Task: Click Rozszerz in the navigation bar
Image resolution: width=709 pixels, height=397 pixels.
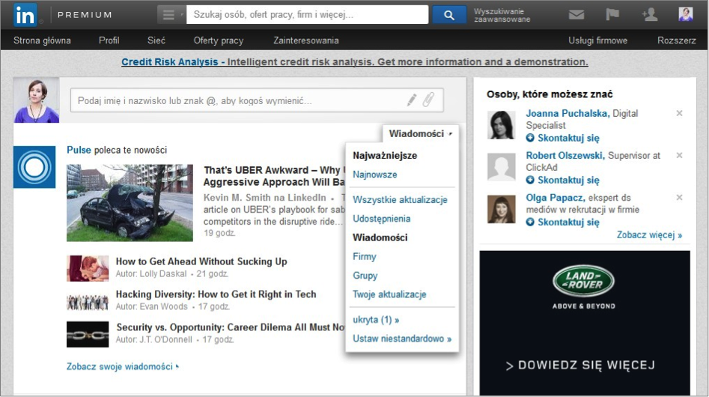Action: [x=677, y=40]
